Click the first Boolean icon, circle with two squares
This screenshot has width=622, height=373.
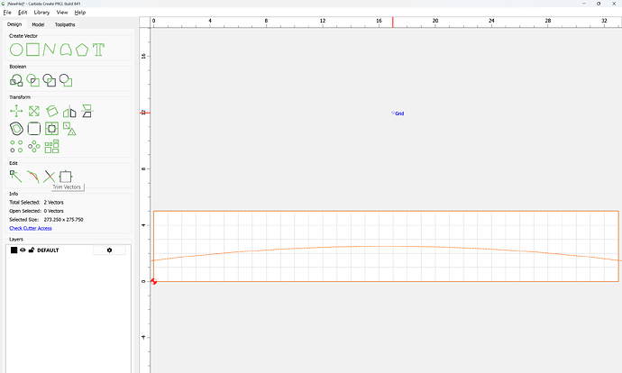pos(16,80)
